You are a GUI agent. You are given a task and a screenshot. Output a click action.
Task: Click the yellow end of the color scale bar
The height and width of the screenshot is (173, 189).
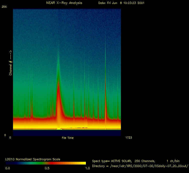[81, 163]
